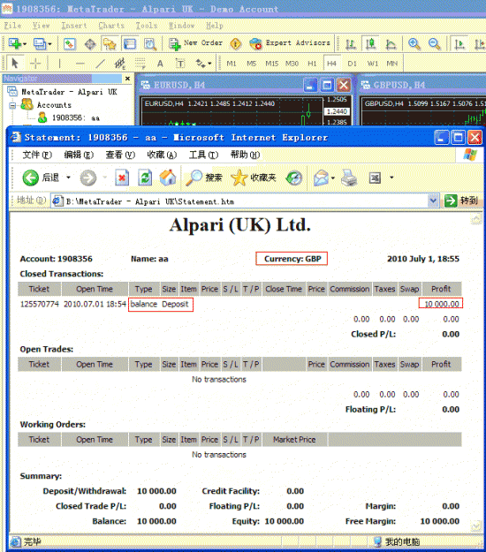This screenshot has height=552, width=486.
Task: Select the Trendline drawing tool
Action: tap(101, 64)
